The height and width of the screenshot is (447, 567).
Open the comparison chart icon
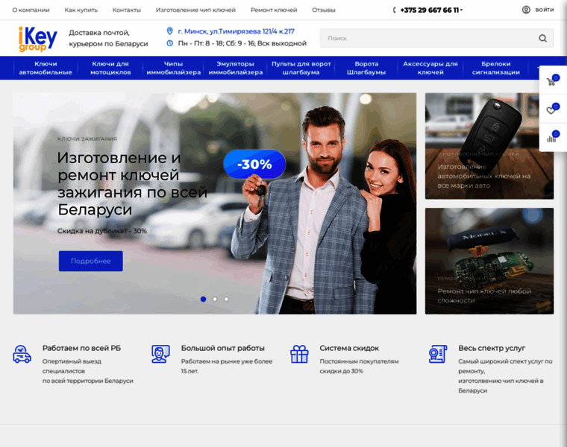[x=551, y=137]
